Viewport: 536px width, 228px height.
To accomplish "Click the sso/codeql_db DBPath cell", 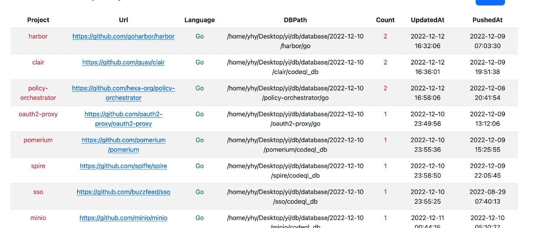I will (x=295, y=197).
